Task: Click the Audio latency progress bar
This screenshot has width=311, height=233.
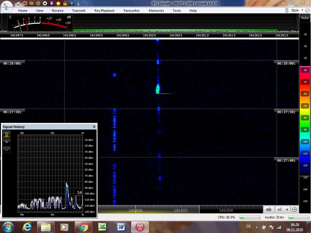Action: 299,218
